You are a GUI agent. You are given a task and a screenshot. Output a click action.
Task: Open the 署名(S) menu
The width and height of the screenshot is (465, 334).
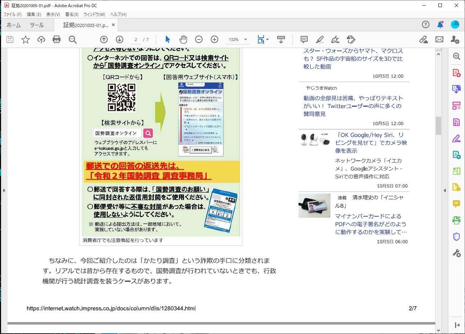click(x=72, y=15)
